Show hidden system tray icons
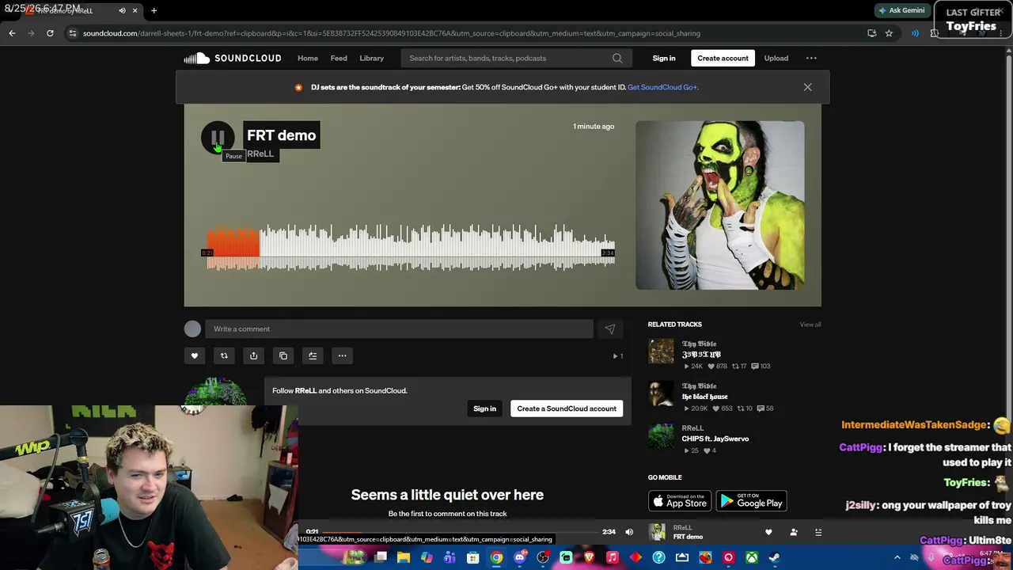Viewport: 1013px width, 570px height. click(x=897, y=557)
